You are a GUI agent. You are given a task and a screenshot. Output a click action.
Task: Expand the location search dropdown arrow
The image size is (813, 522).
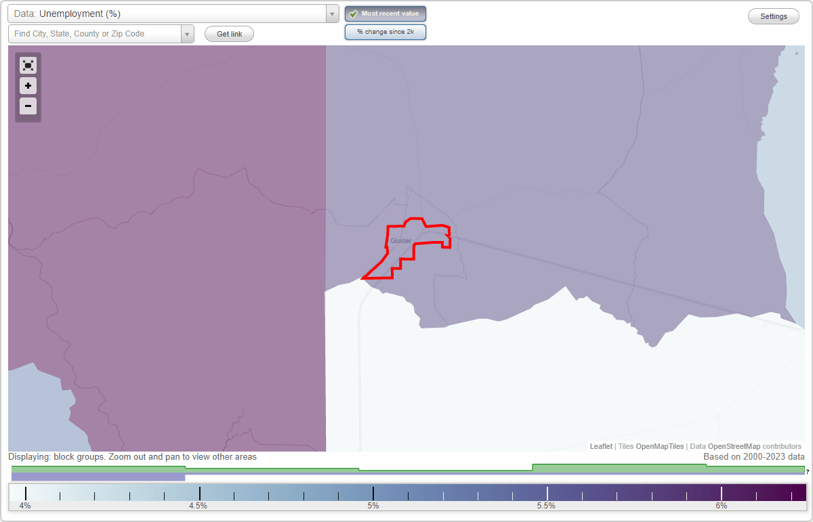point(187,34)
